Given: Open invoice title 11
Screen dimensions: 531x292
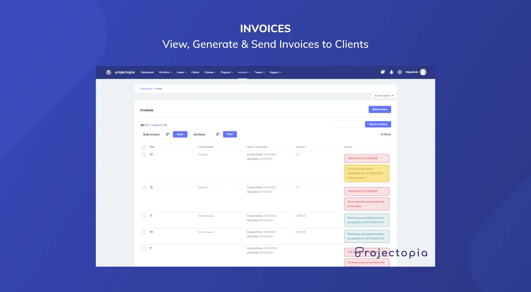Looking at the screenshot, I should click(151, 216).
